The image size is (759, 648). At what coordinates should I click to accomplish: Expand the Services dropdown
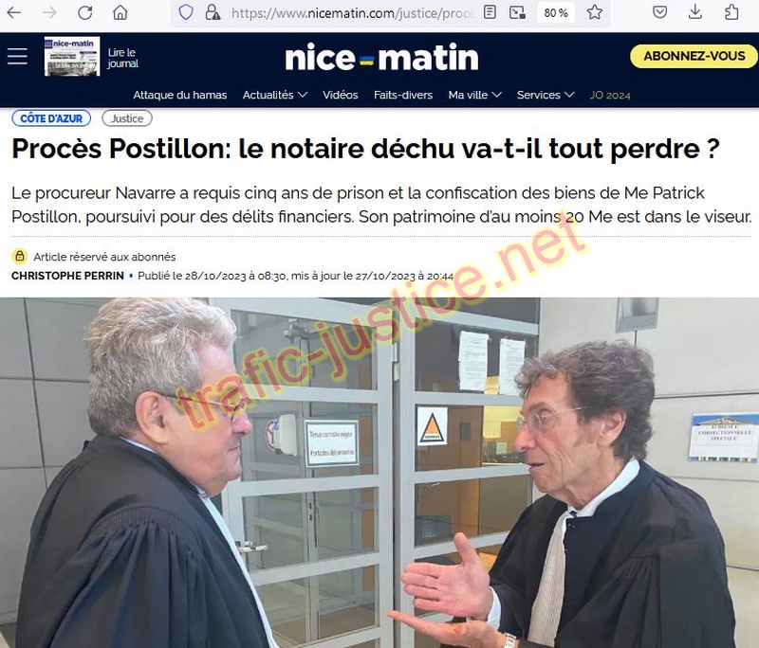pos(545,95)
